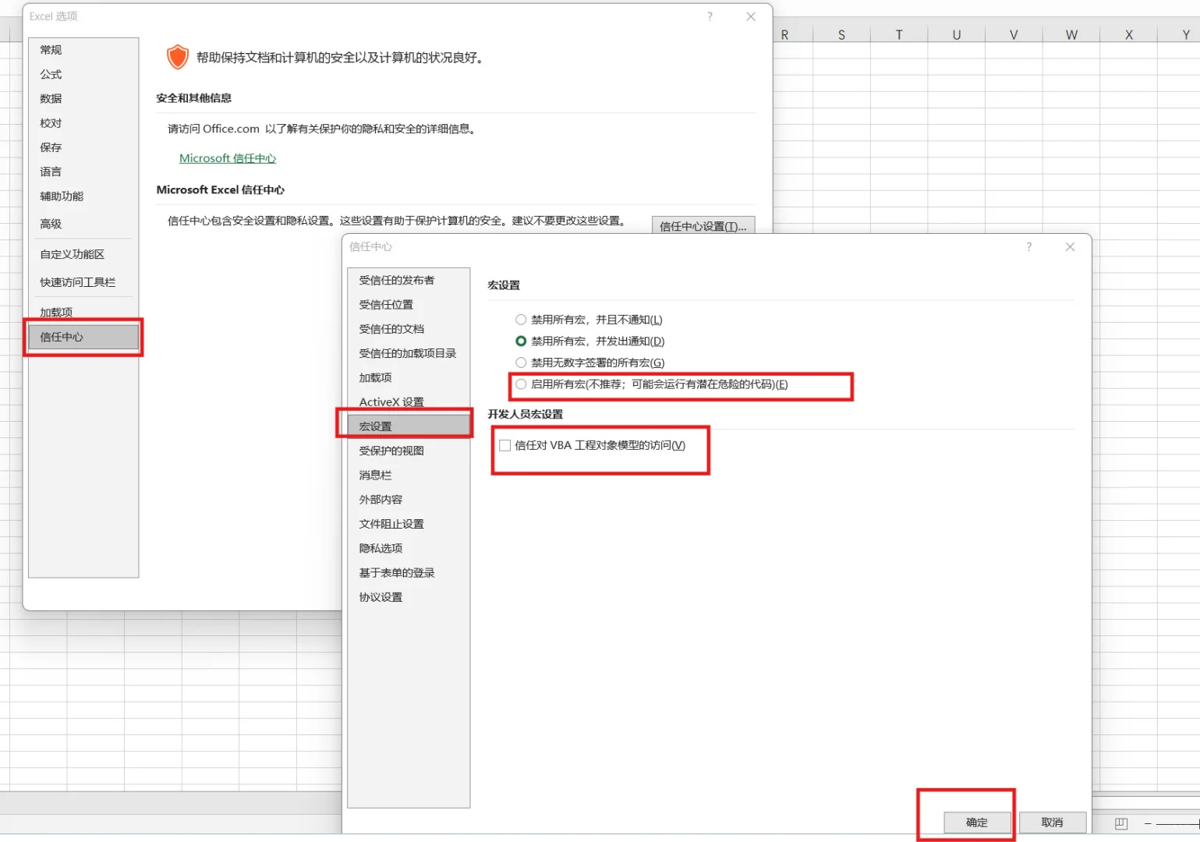The height and width of the screenshot is (842, 1200).
Task: Select column V header in spreadsheet
Action: tap(1014, 34)
